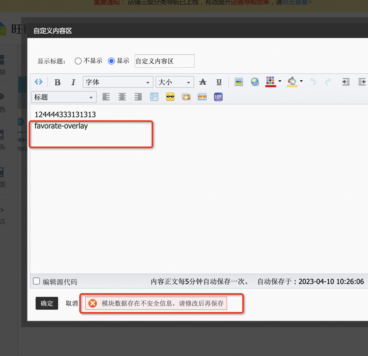Click the blue and orange block icon in the toolbar
The height and width of the screenshot is (356, 368).
tap(202, 97)
